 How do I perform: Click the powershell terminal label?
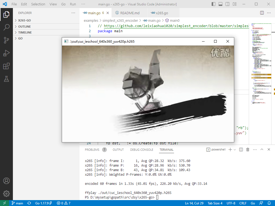pyautogui.click(x=216, y=150)
